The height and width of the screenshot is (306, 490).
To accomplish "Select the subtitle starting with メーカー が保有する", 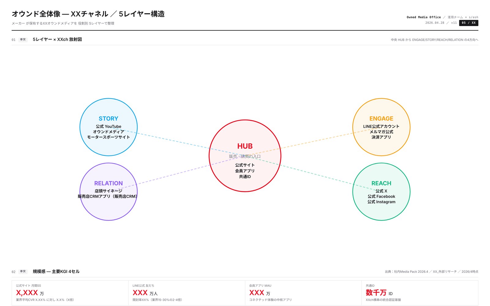I will 63,23.
